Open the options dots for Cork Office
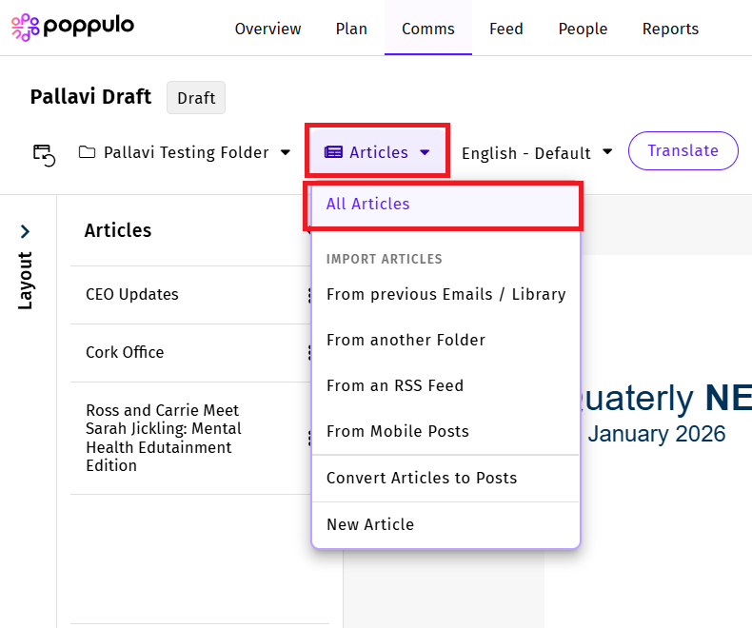Image resolution: width=752 pixels, height=628 pixels. tap(309, 353)
